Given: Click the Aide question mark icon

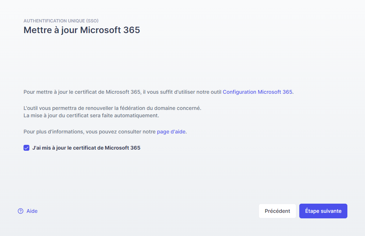Looking at the screenshot, I should point(21,211).
